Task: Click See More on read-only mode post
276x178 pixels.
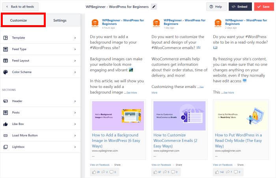Action: pos(229,93)
